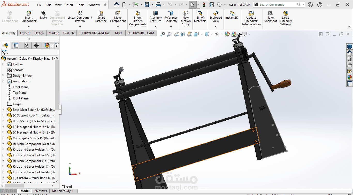
Task: Open the Open-file dropdown arrow
Action: (x=141, y=5)
